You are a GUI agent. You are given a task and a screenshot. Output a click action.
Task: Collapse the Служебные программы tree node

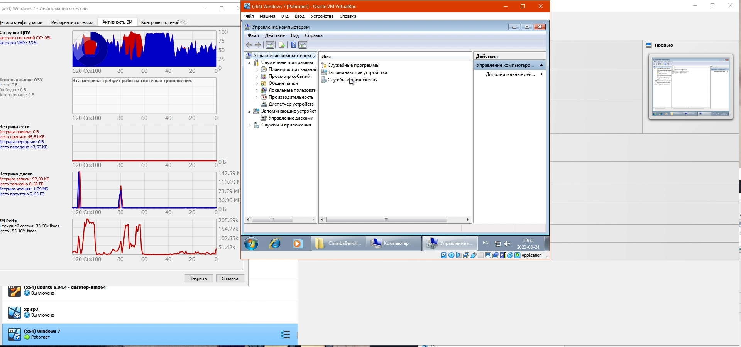pos(249,63)
